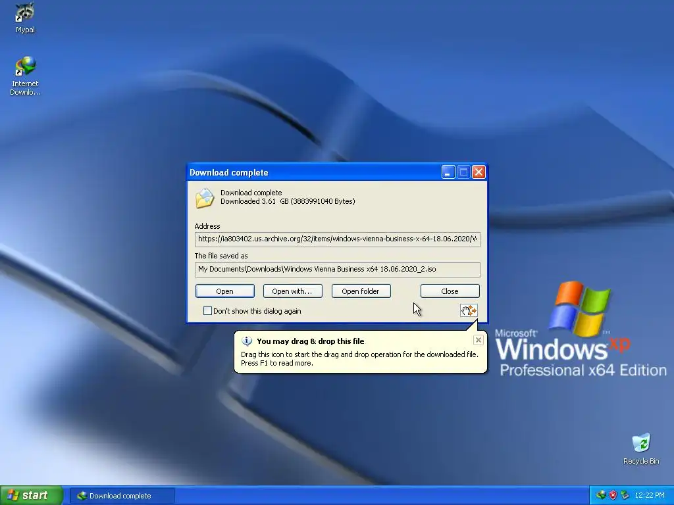Click the file saved as path field
This screenshot has height=505, width=674.
(338, 269)
